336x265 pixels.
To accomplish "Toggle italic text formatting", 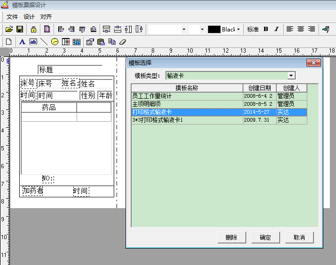I will click(276, 29).
